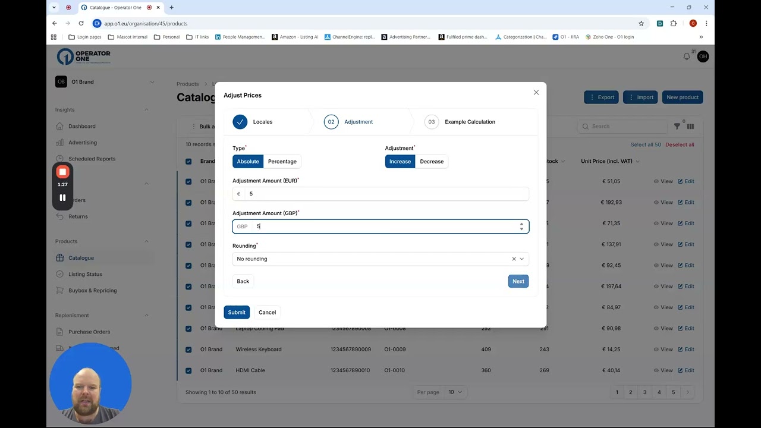Click the Export button
Screen dimensions: 761x428
601,97
